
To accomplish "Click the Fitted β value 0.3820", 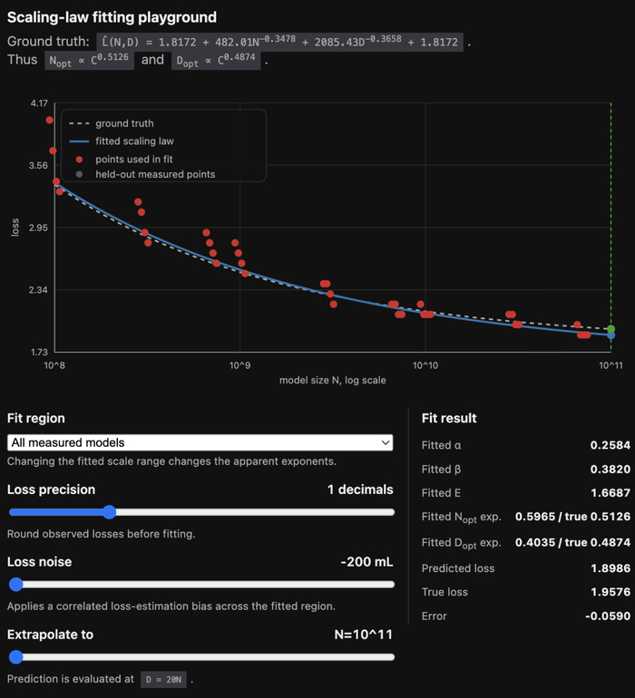I will pos(610,470).
